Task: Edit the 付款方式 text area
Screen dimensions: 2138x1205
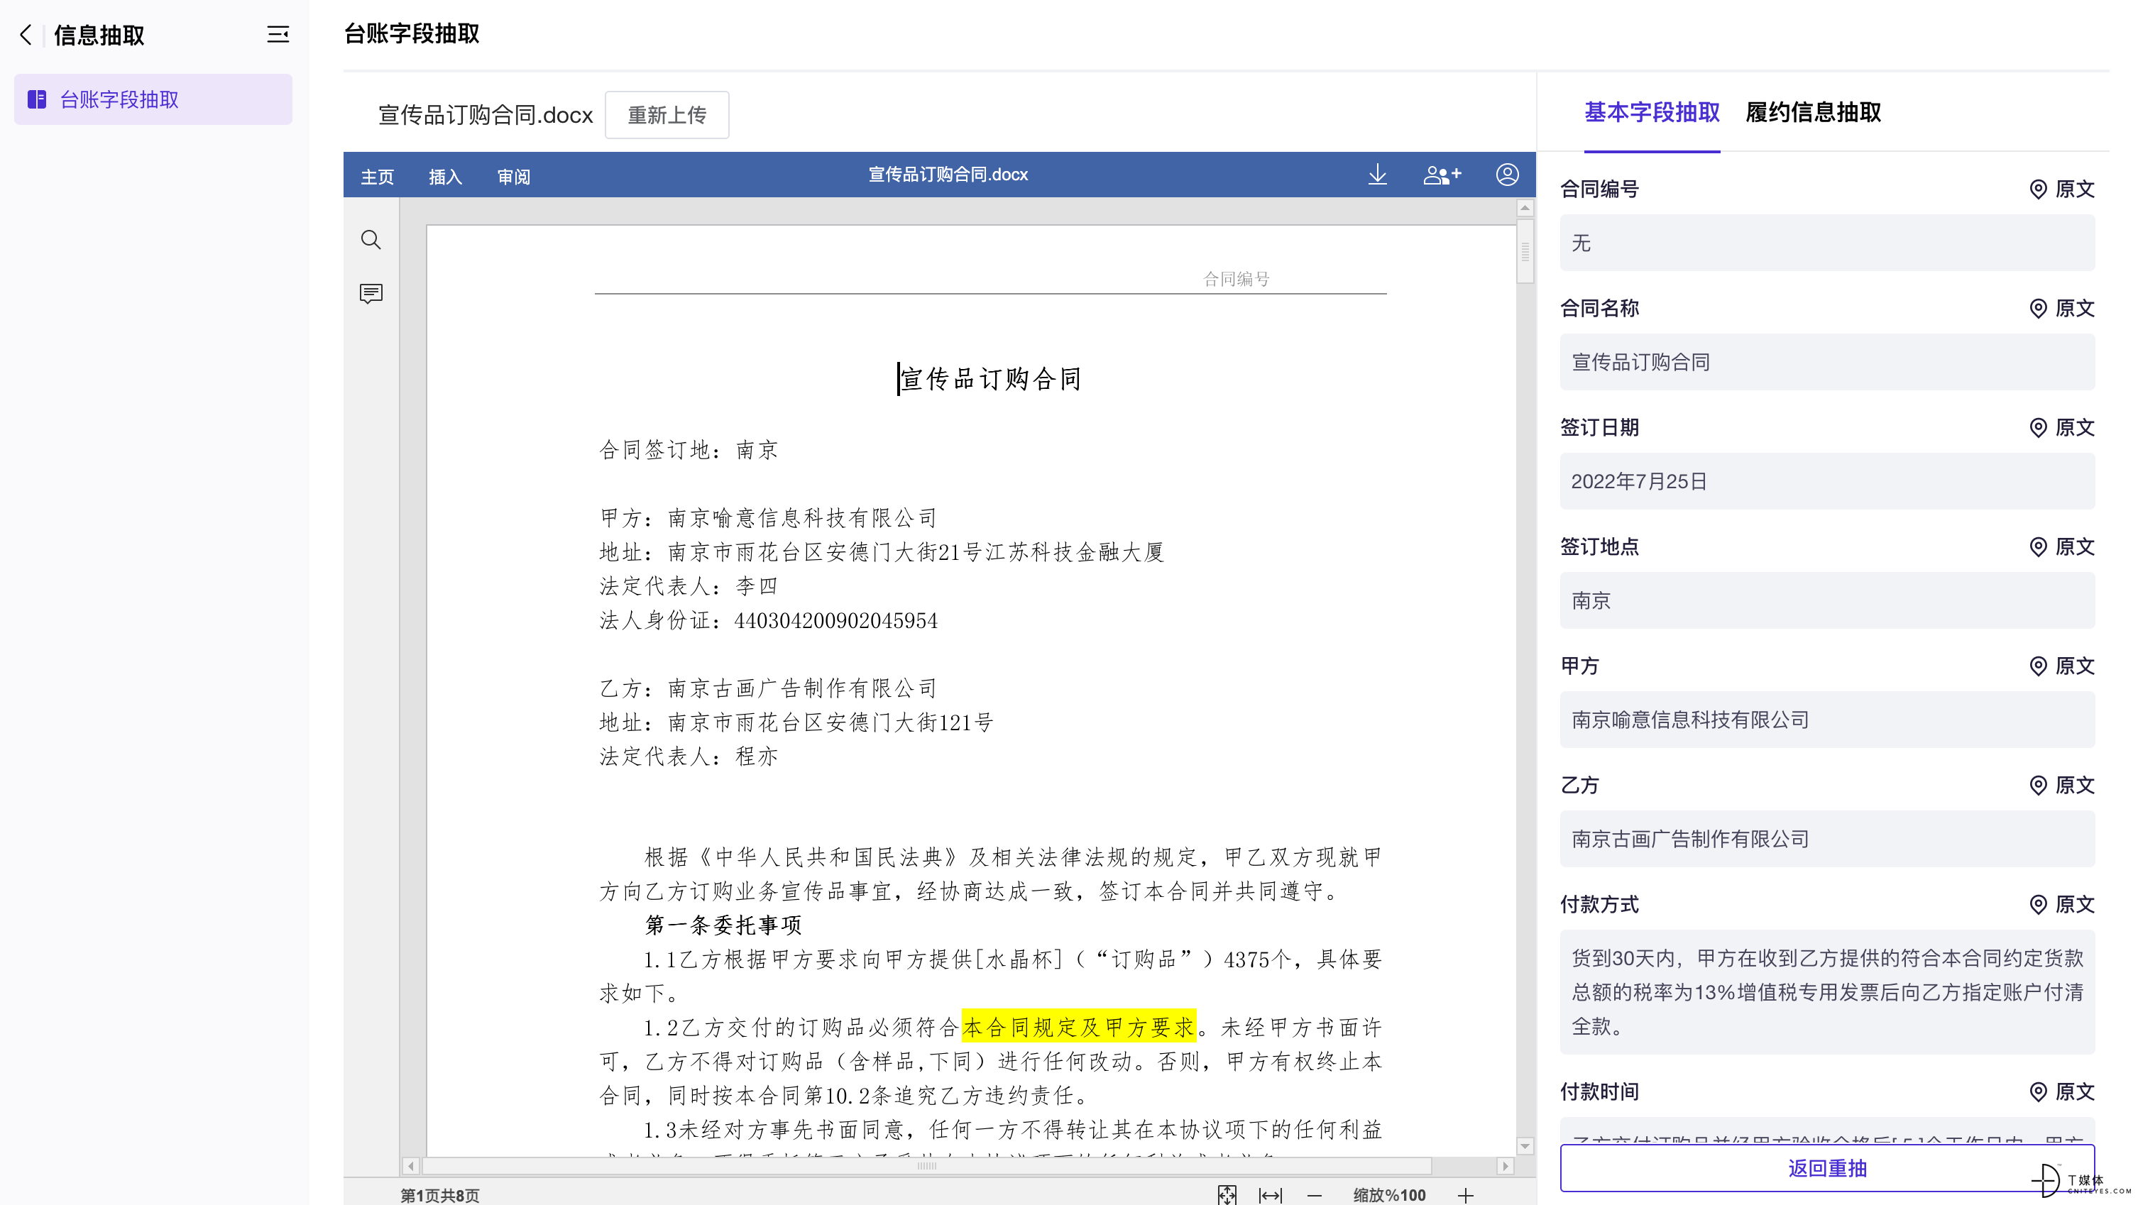Action: pos(1827,991)
